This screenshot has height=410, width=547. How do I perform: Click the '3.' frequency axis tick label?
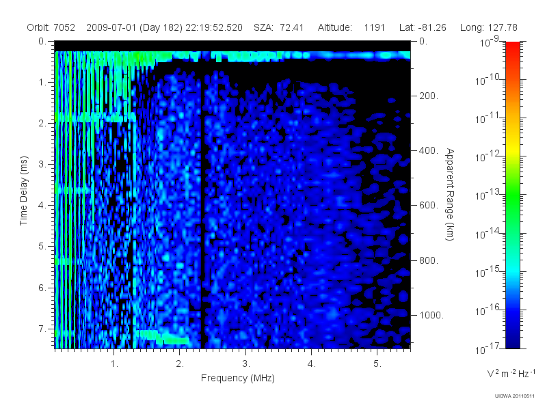pyautogui.click(x=246, y=364)
